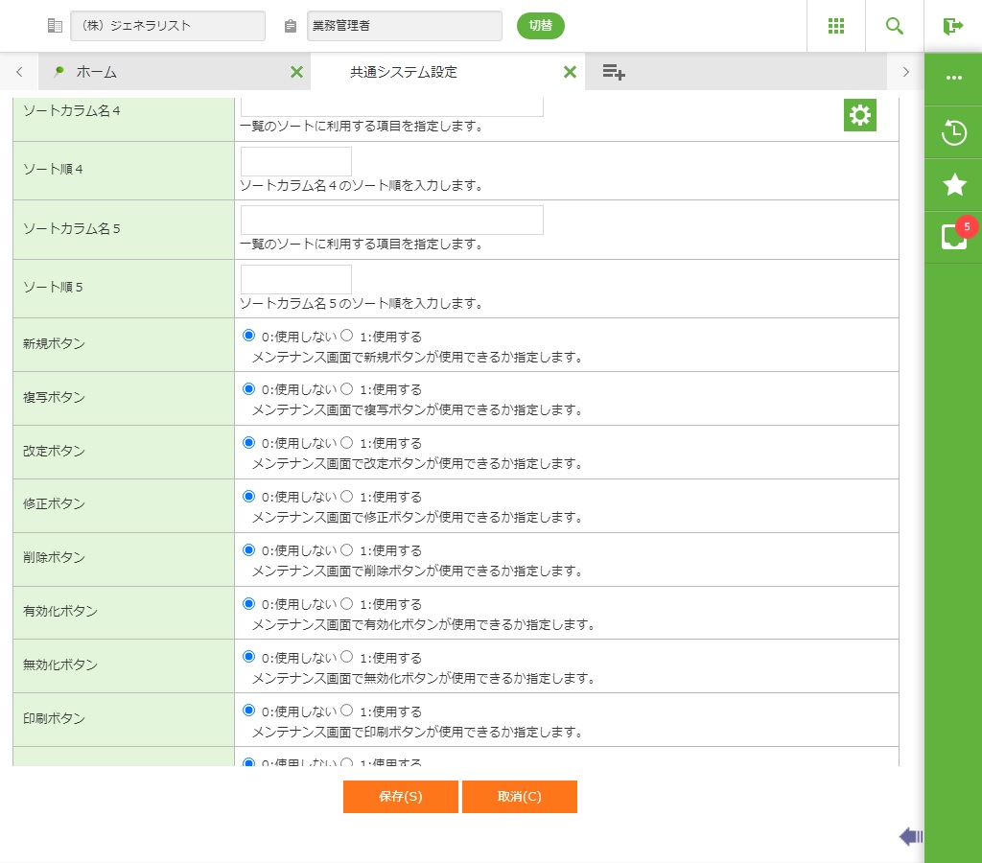Screen dimensions: 982x863
Task: Select '1:使用する' for 削除ボタン
Action: 347,550
